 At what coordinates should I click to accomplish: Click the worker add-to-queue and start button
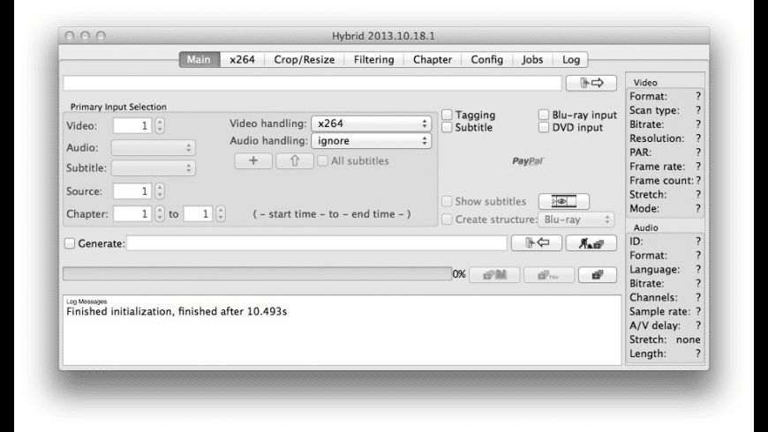point(591,242)
